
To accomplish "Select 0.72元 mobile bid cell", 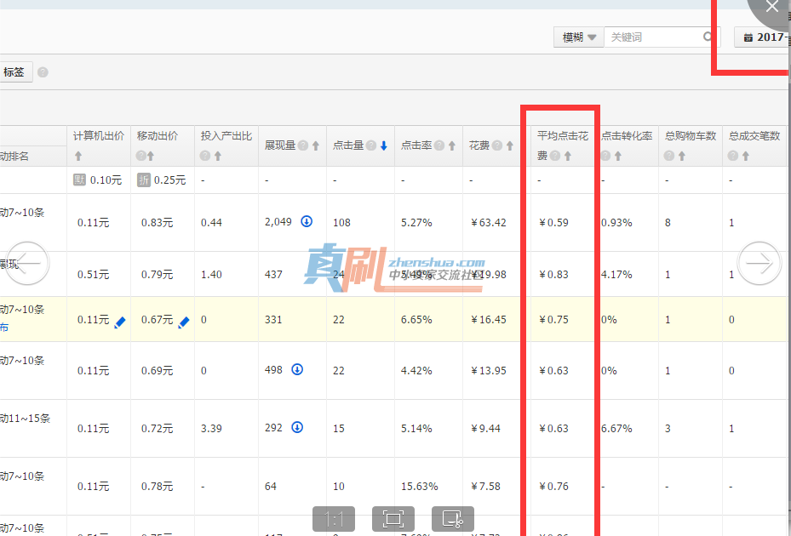I will click(x=157, y=428).
